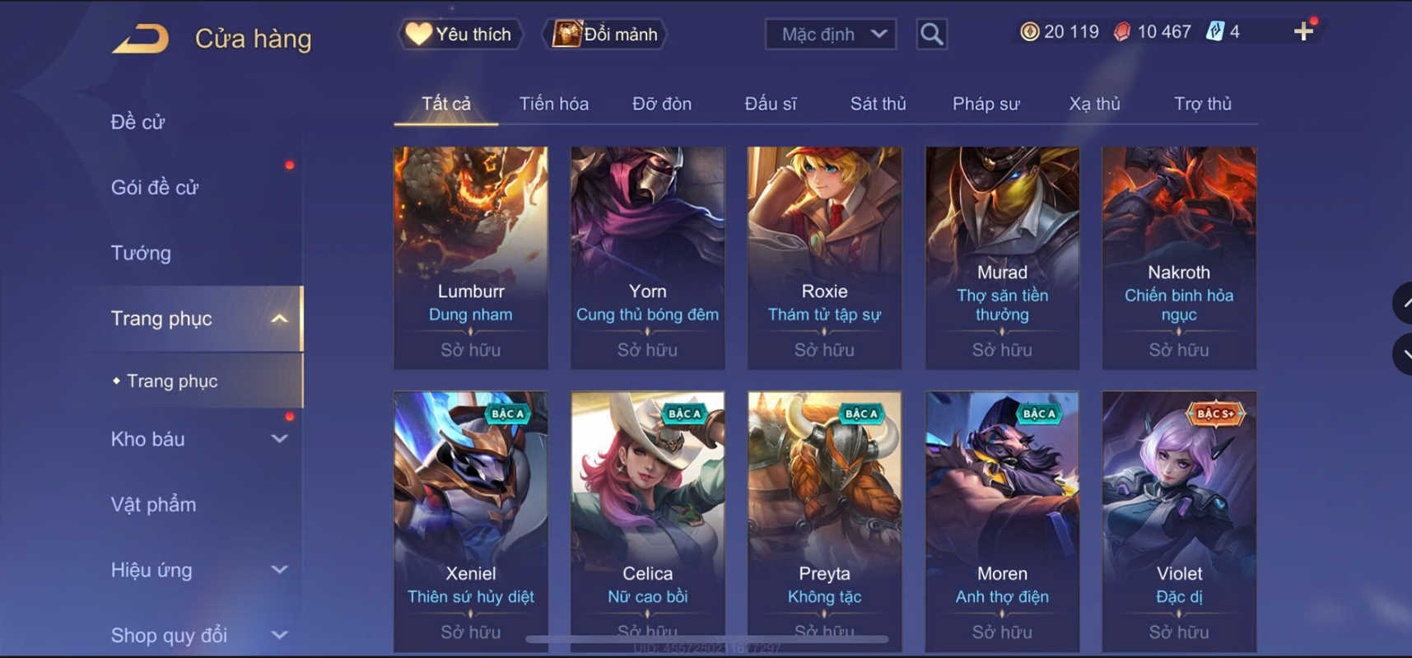Open the Murad Thợ săn tiền thưởng card

click(x=1002, y=258)
